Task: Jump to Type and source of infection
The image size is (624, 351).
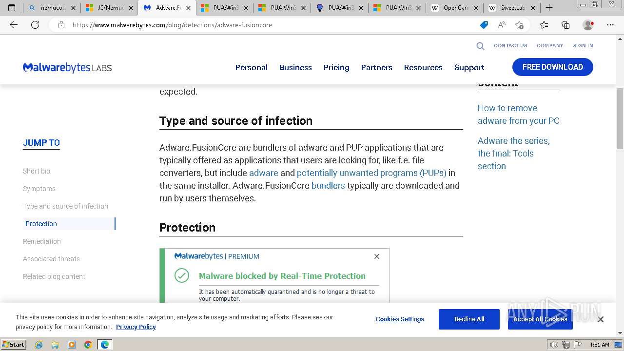Action: pyautogui.click(x=65, y=206)
